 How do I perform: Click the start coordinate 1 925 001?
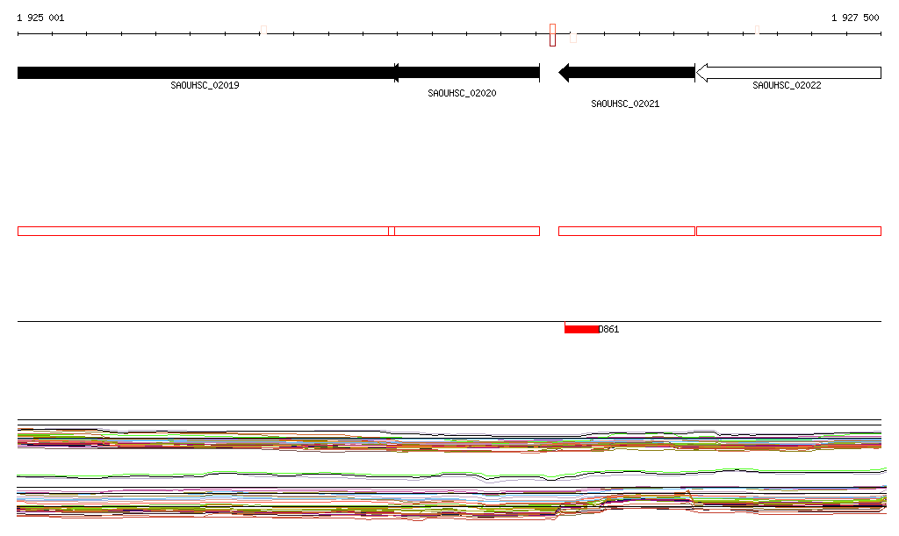click(x=40, y=18)
